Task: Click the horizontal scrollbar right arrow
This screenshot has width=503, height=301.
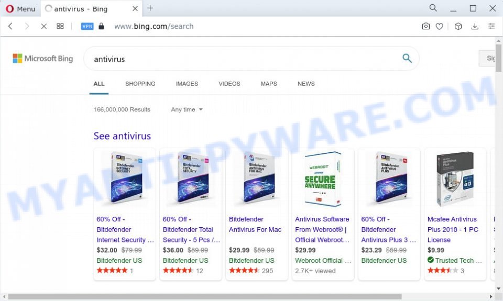Action: pyautogui.click(x=491, y=296)
